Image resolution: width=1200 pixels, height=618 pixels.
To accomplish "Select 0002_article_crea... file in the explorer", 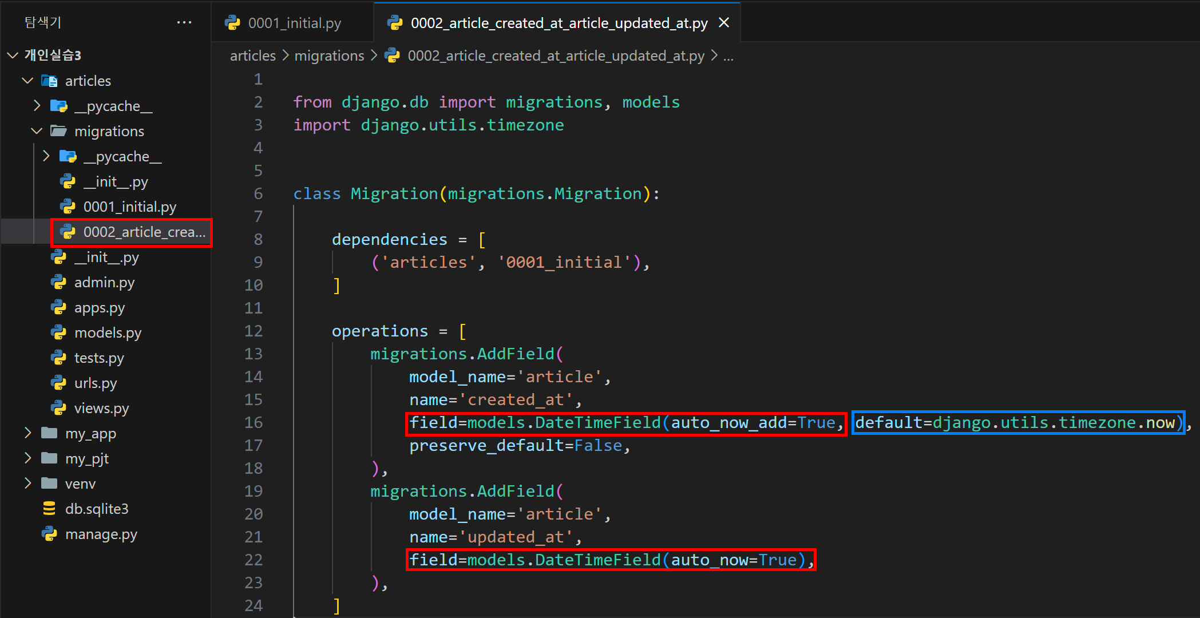I will pyautogui.click(x=144, y=232).
